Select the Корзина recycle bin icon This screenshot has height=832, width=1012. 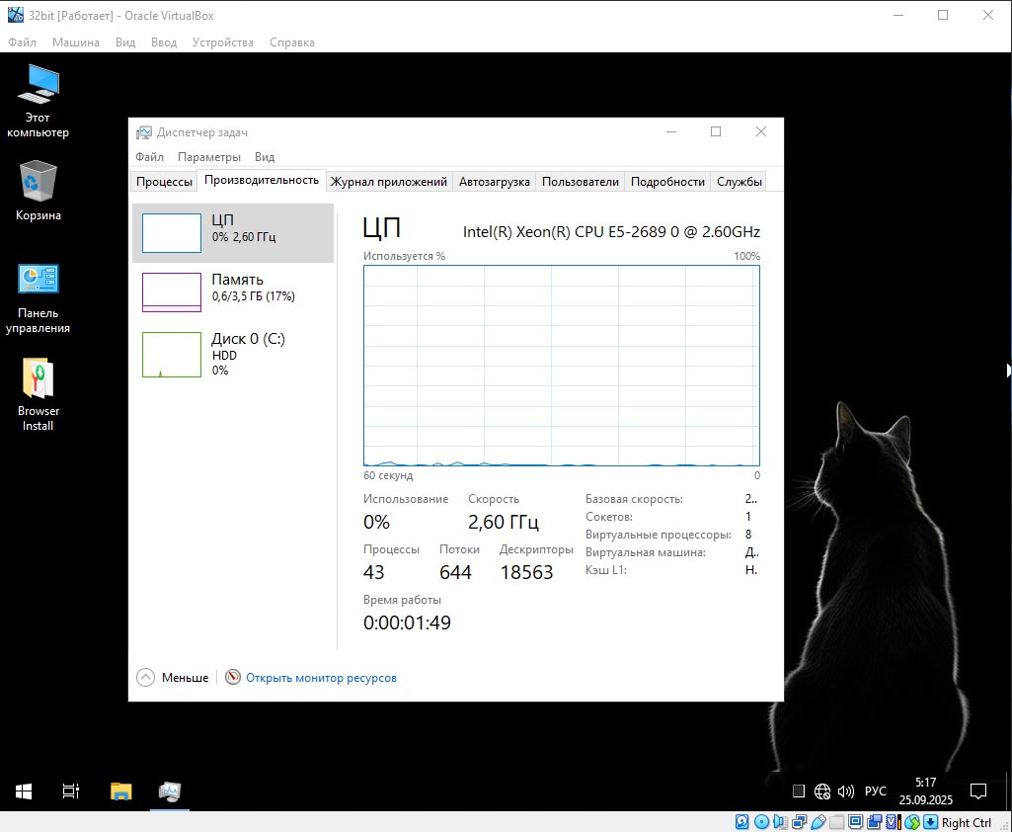(39, 191)
